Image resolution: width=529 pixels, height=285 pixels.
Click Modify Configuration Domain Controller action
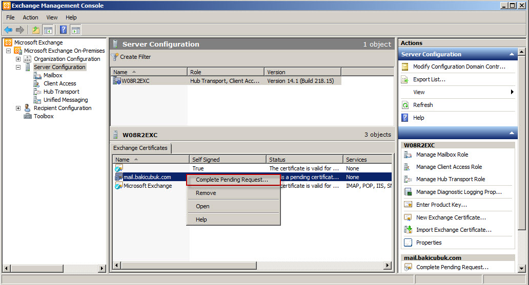pyautogui.click(x=459, y=67)
